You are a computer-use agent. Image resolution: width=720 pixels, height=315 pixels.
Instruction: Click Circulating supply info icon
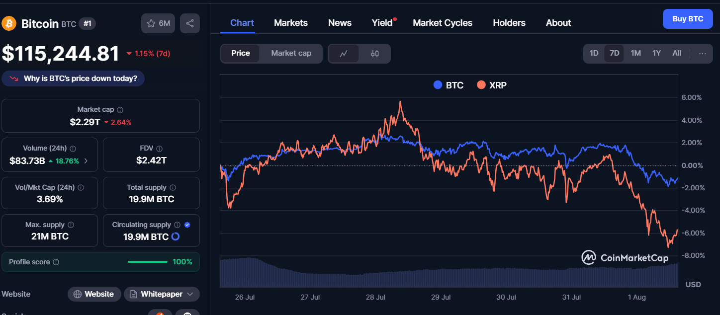pyautogui.click(x=178, y=225)
